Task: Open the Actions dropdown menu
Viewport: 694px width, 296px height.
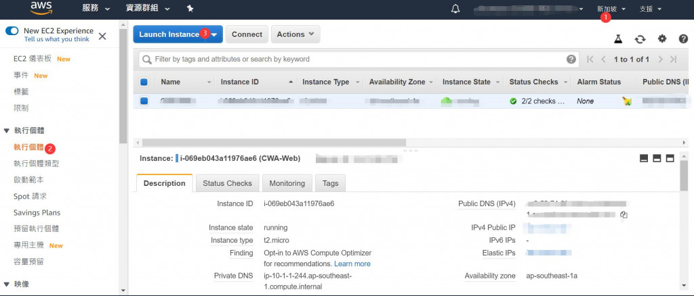Action: point(295,34)
